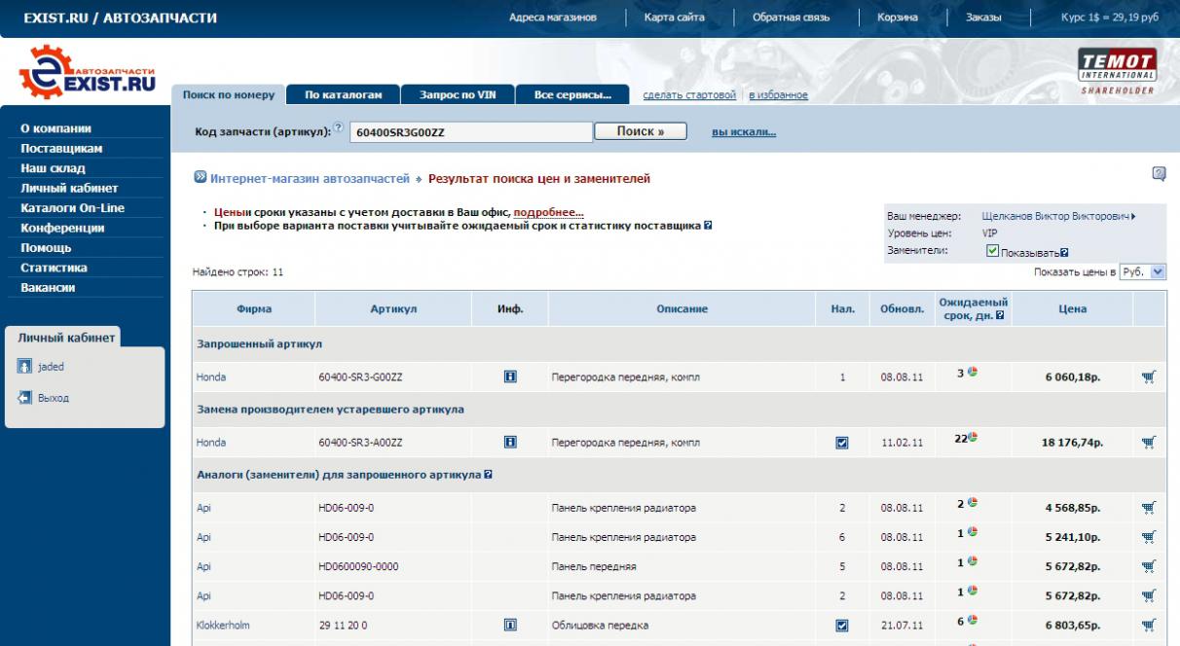Click the page help icon at top right
The image size is (1180, 646).
(1159, 174)
